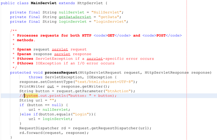Click the underlined out variable

(51, 86)
